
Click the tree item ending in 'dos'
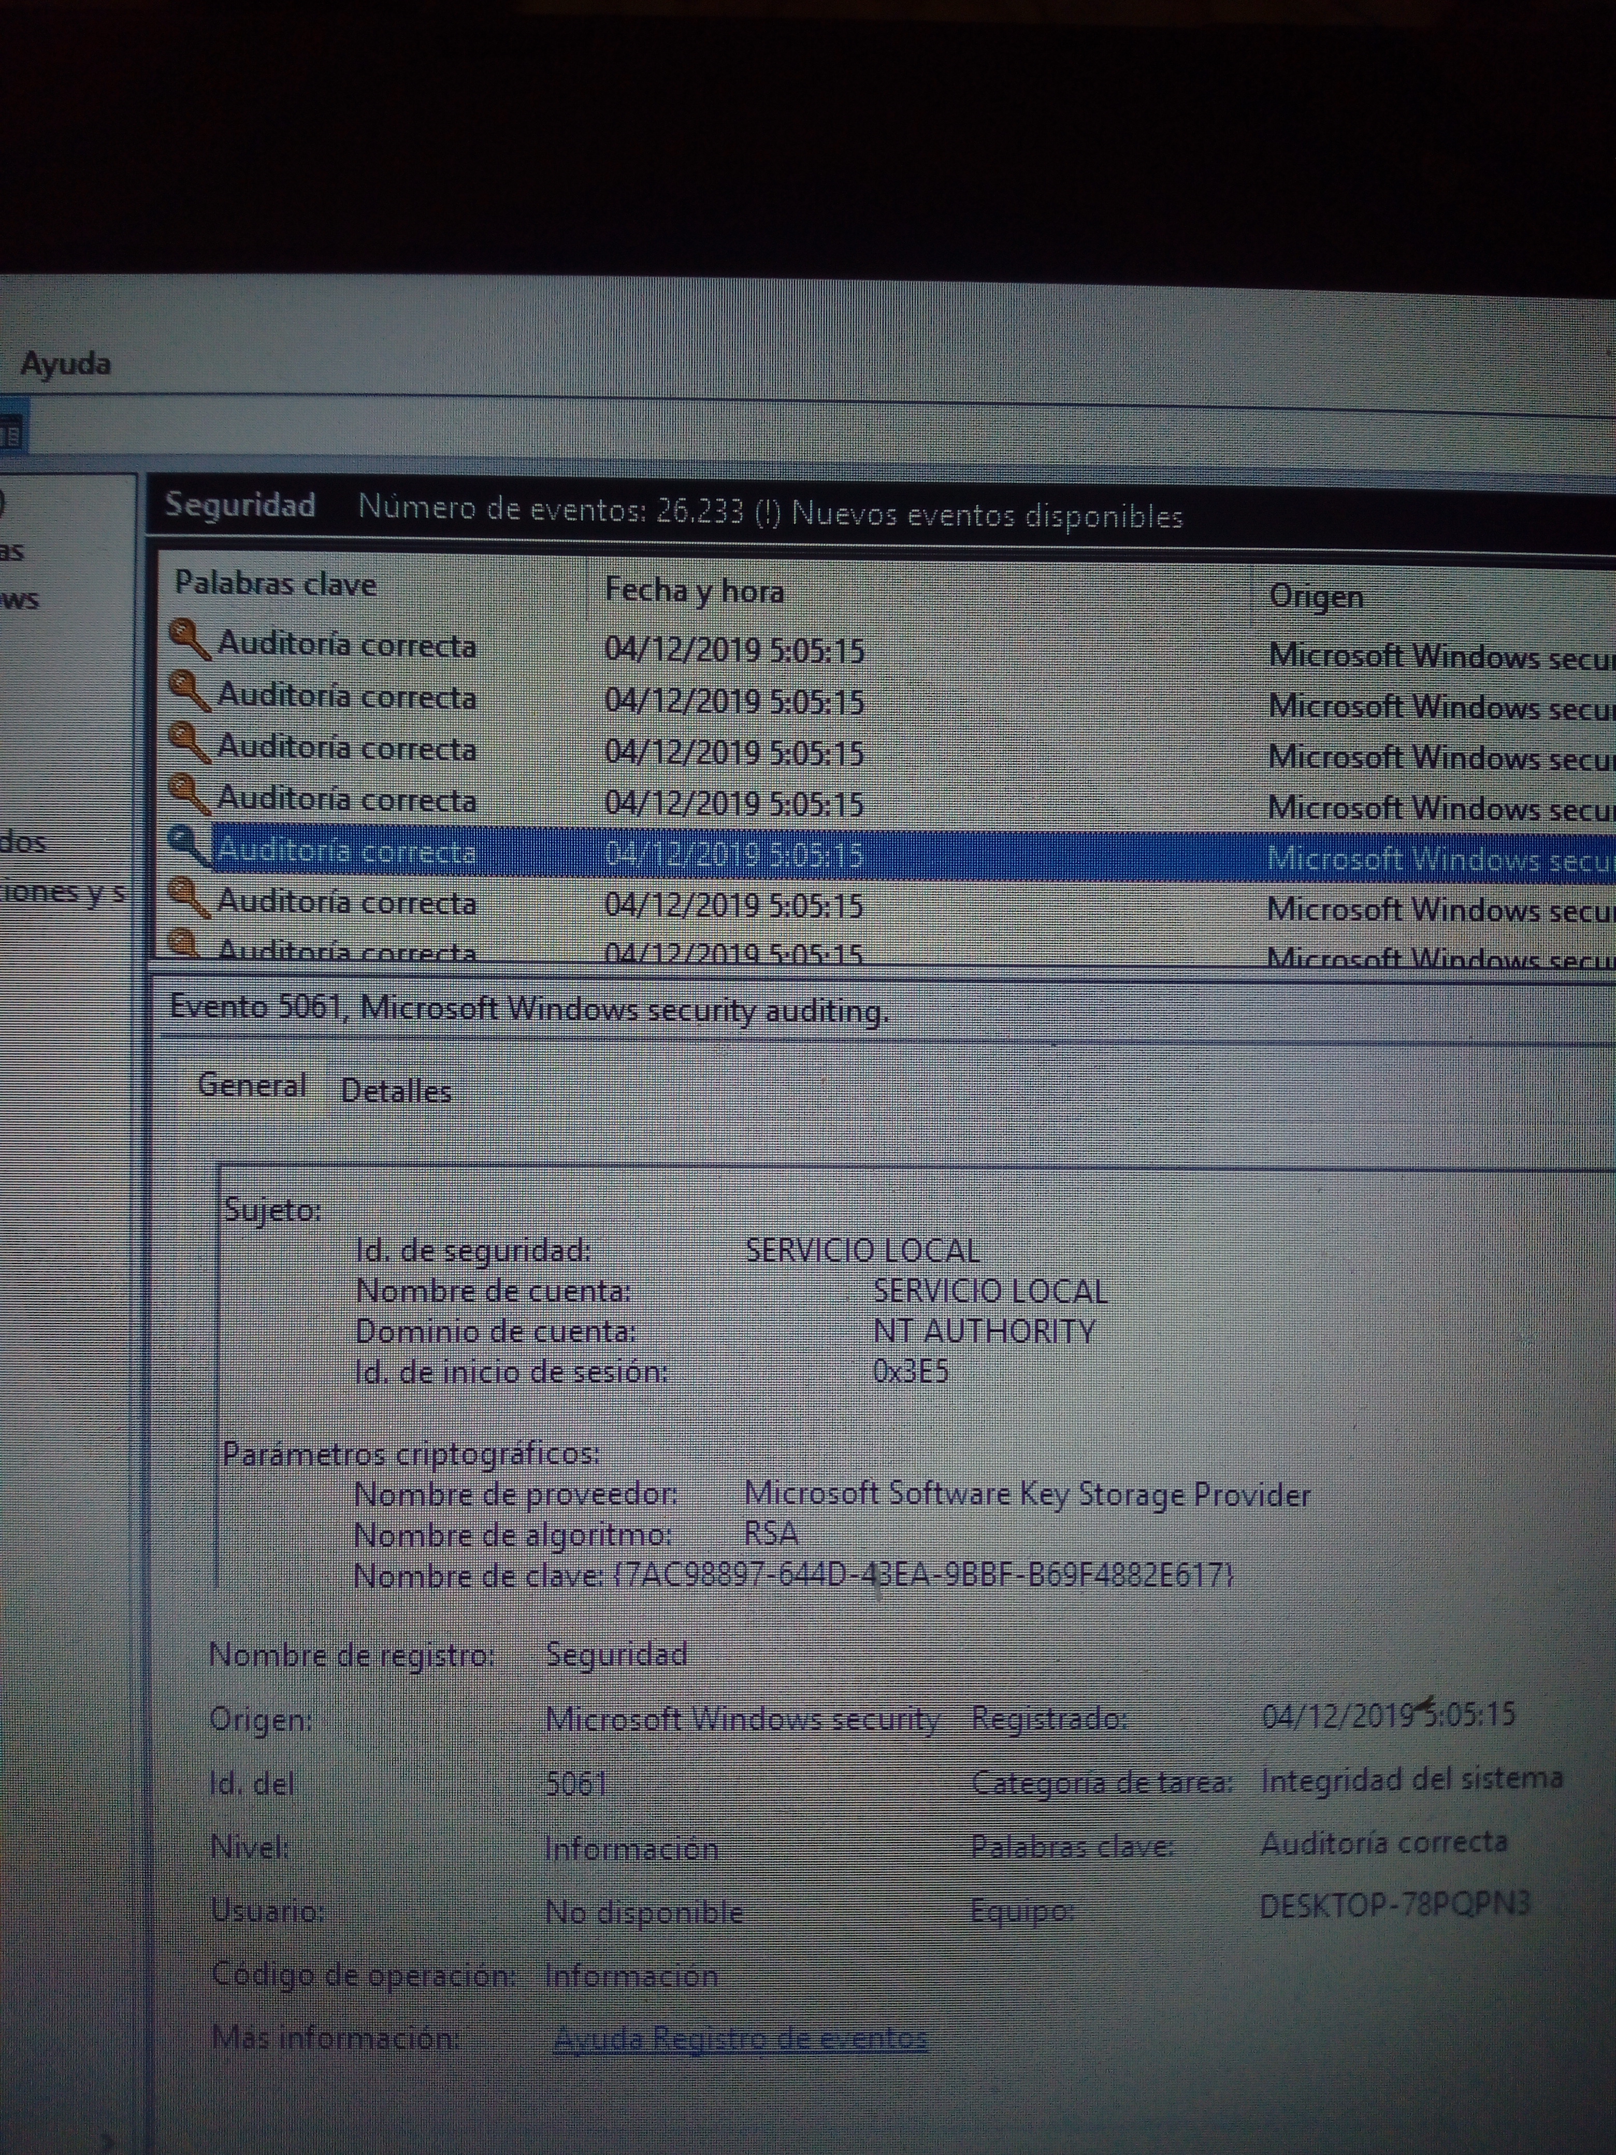23,841
